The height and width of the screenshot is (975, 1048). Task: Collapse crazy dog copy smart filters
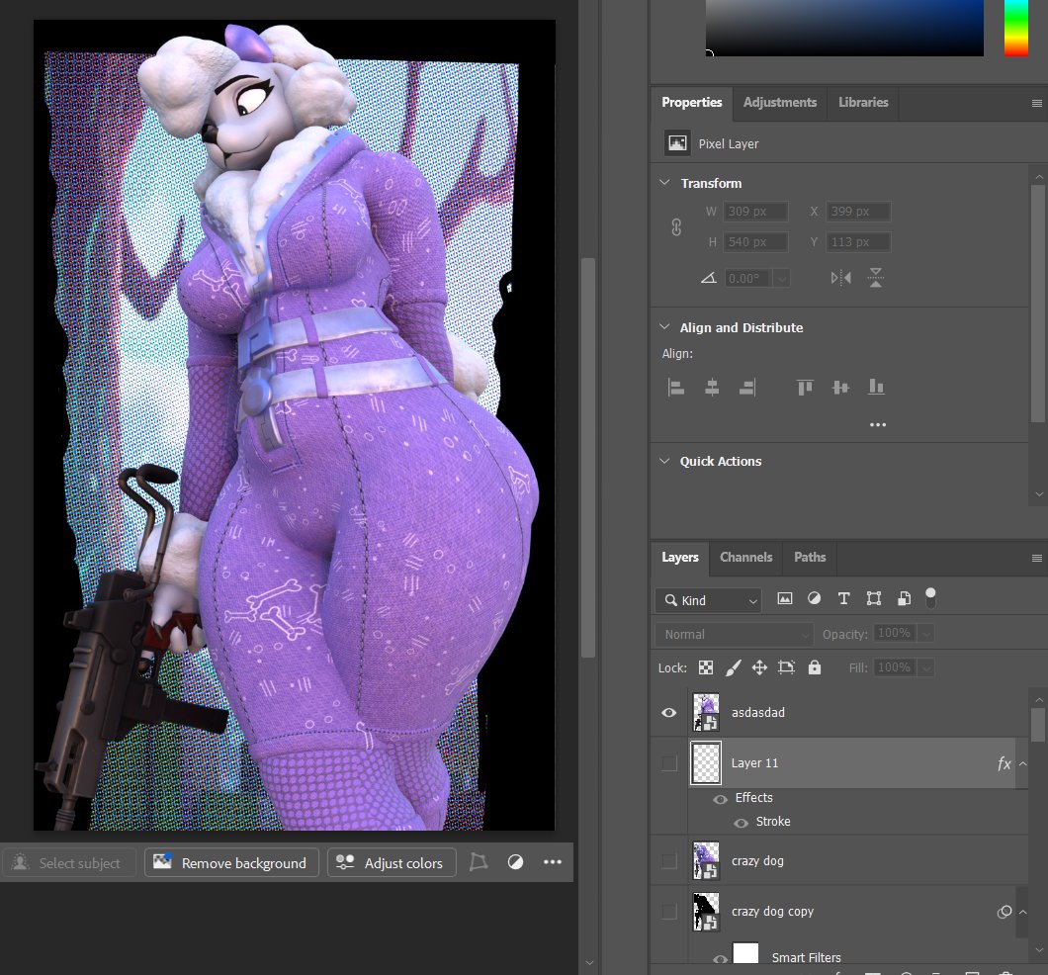pyautogui.click(x=1022, y=912)
